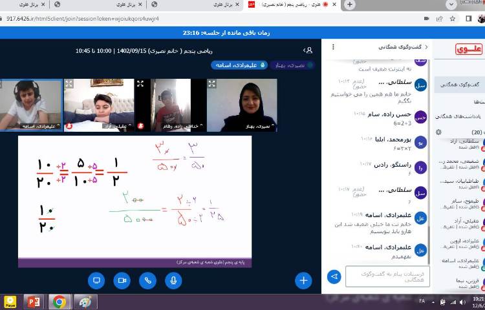Open the shared notes sidebar item
Viewport: 485px width, 310px height.
(459, 116)
